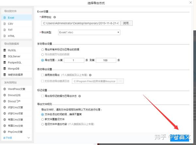
Task: Expand the 余下8项 chevron in sidebar
Action: (x=29, y=138)
